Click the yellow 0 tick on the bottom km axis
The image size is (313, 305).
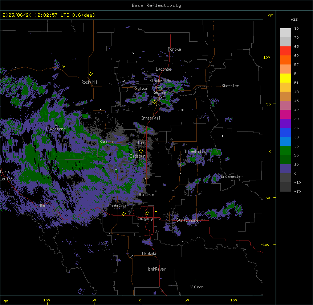pyautogui.click(x=140, y=300)
